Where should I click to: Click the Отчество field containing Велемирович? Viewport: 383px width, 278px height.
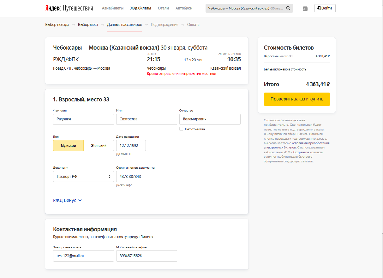[210, 119]
